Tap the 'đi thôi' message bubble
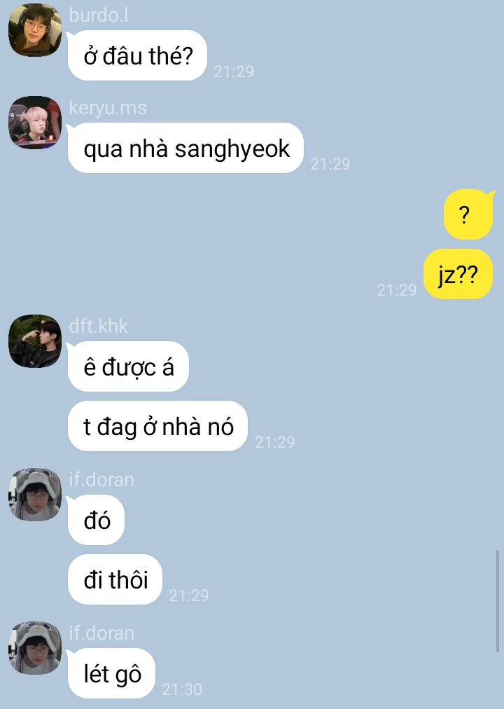The height and width of the screenshot is (709, 504). [x=115, y=579]
